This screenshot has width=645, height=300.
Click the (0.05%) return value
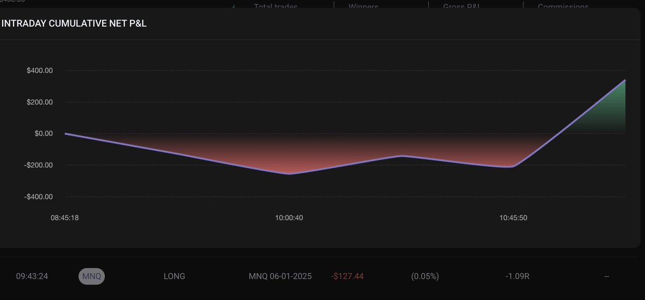[x=425, y=276]
